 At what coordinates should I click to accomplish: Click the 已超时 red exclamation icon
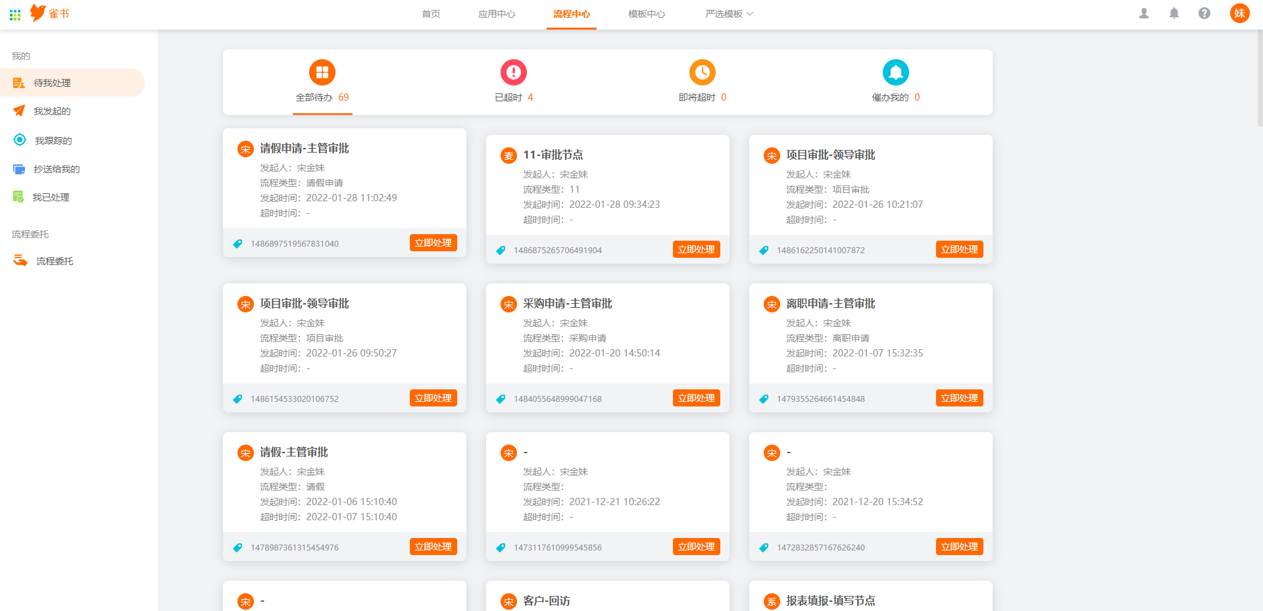[x=514, y=72]
